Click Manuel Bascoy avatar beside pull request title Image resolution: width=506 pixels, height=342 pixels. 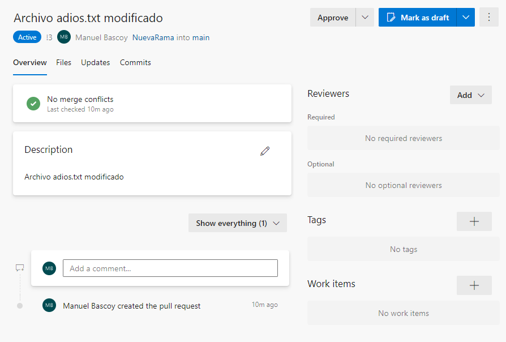click(64, 37)
